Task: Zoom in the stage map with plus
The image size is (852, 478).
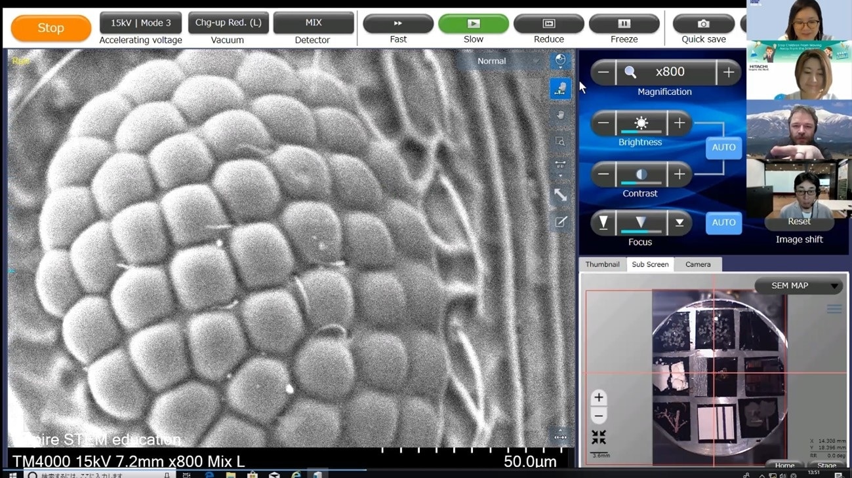Action: pyautogui.click(x=598, y=397)
